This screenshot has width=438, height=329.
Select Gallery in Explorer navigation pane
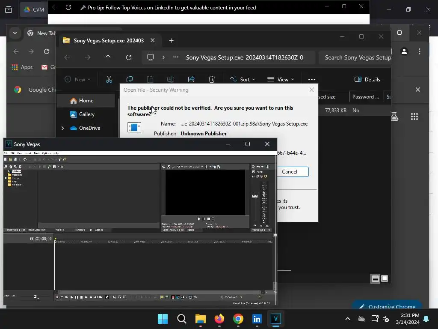pyautogui.click(x=86, y=114)
